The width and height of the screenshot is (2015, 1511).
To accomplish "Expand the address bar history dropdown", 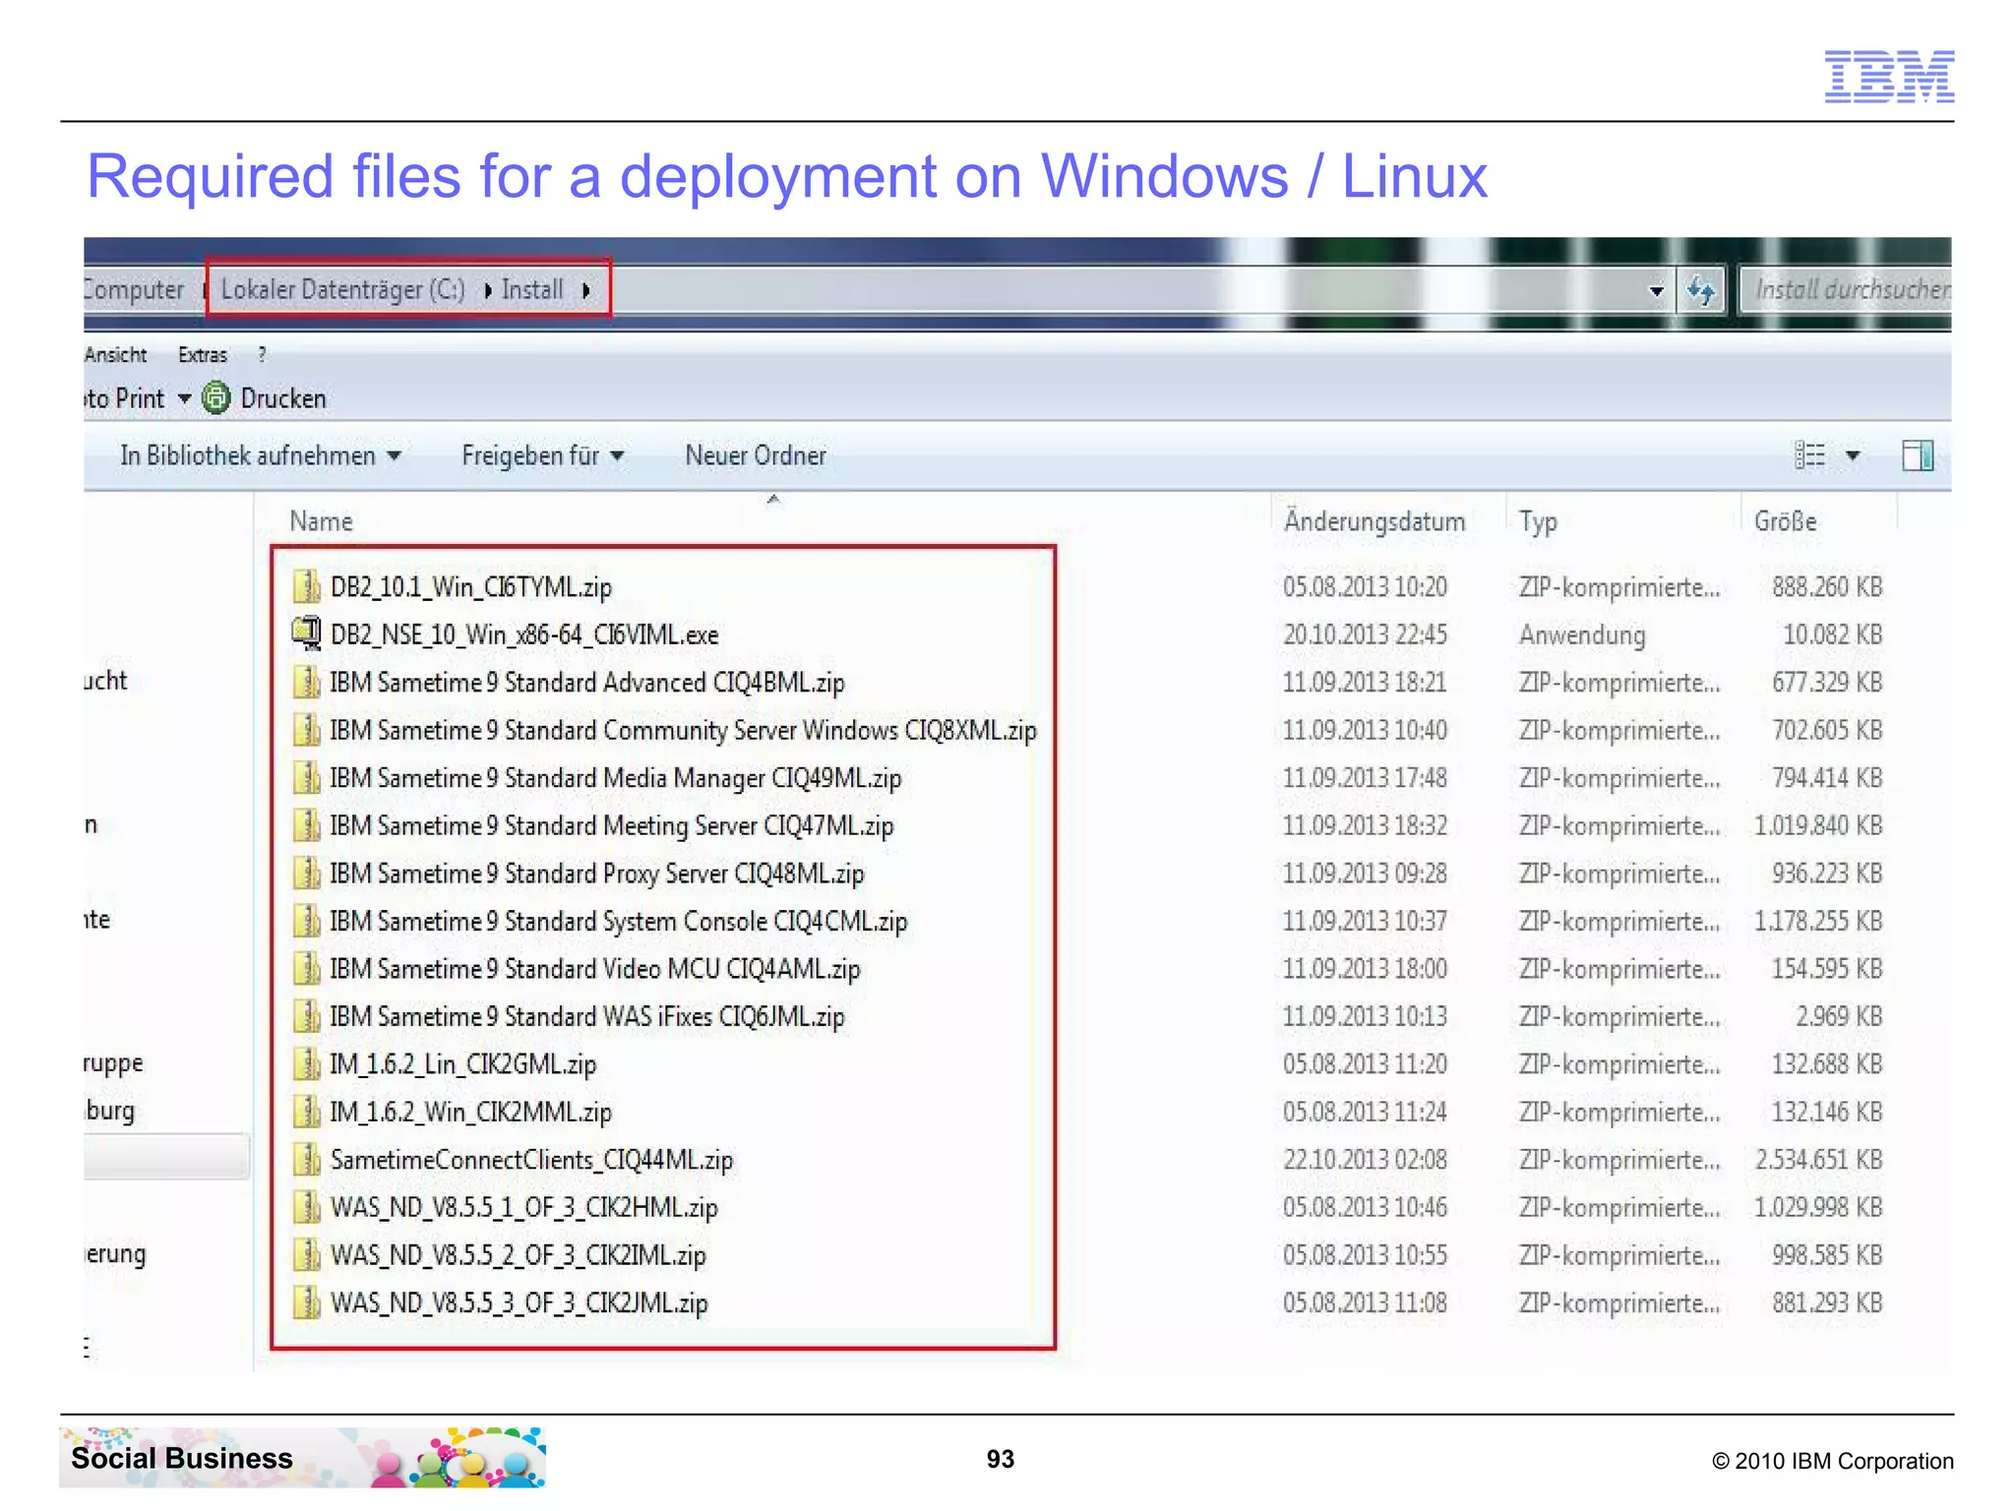I will click(x=1656, y=290).
